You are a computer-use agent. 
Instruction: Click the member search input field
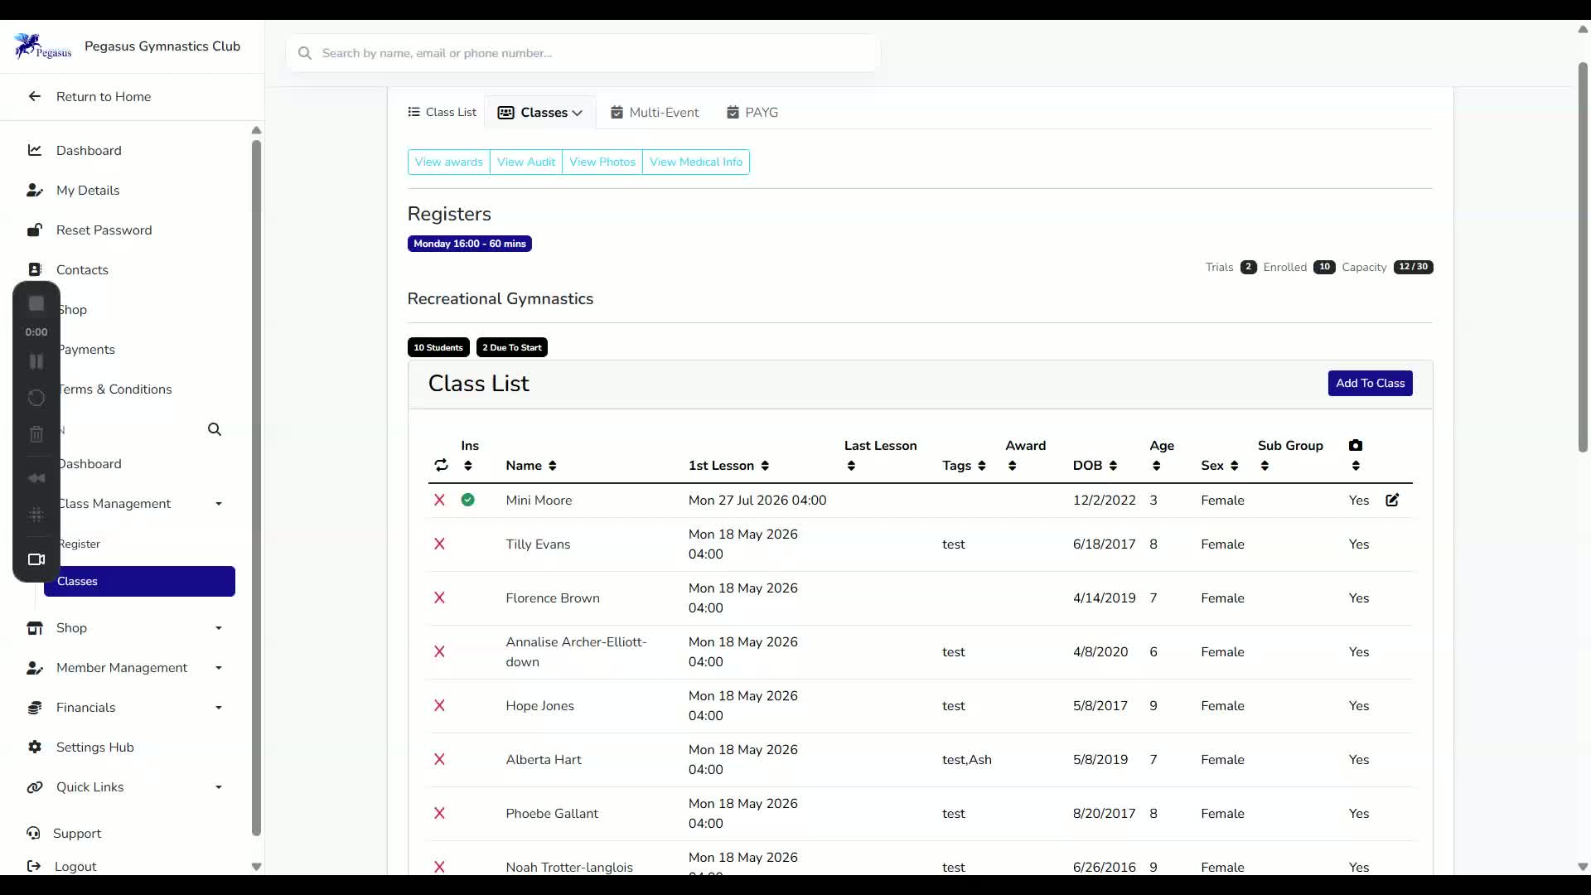[x=583, y=53]
